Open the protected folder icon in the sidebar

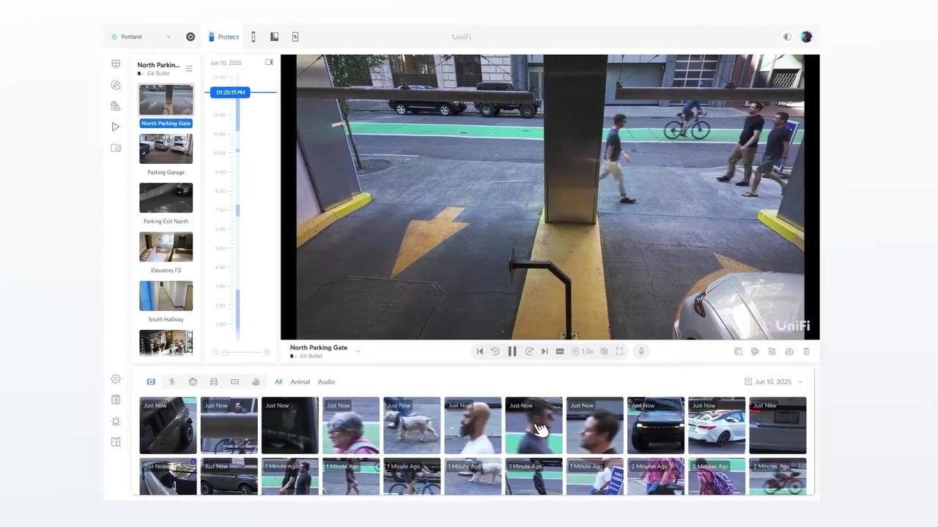116,148
